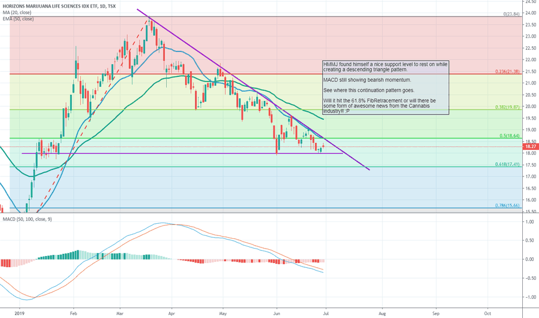Click the Sep label on time axis
Screen dimensions: 539x318
click(436, 313)
